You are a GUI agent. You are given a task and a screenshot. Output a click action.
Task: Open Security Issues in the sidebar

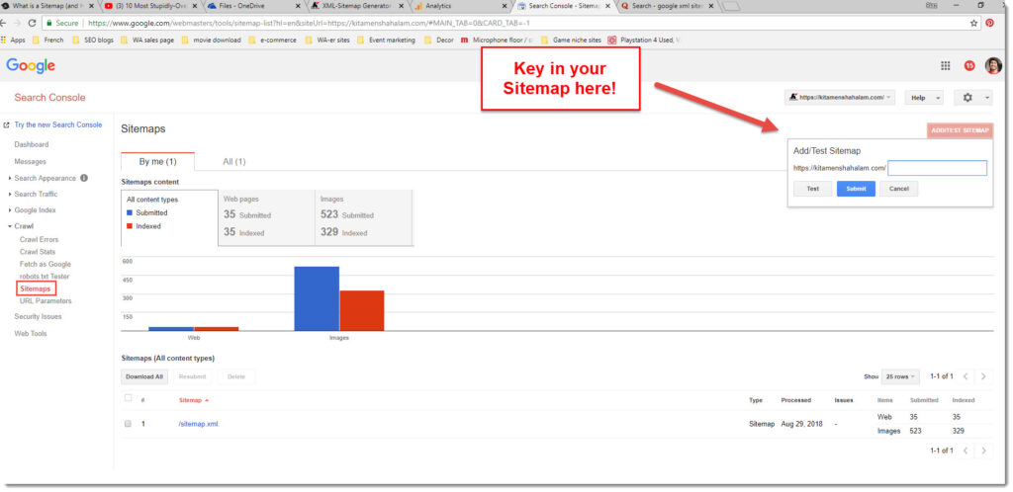coord(39,316)
